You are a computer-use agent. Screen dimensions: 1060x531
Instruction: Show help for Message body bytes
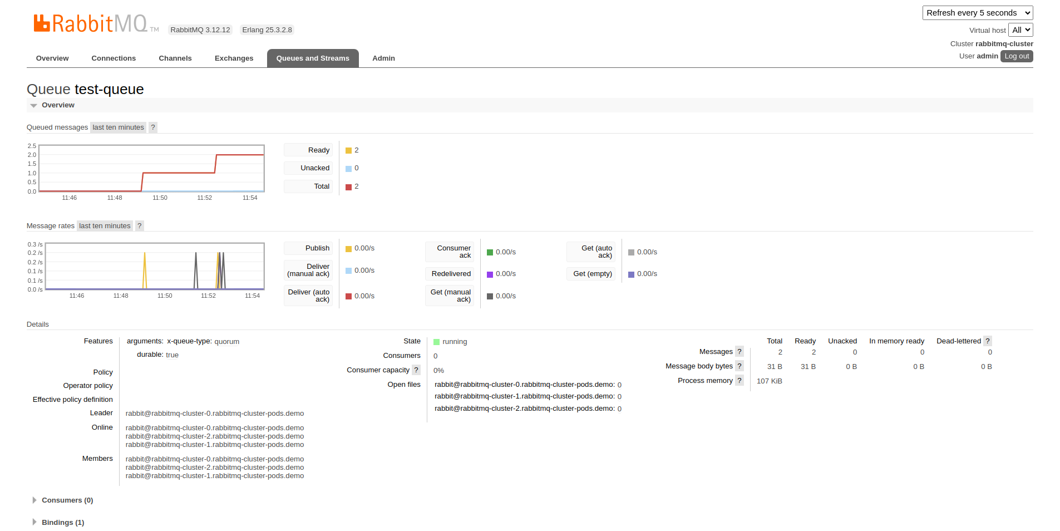pos(739,366)
